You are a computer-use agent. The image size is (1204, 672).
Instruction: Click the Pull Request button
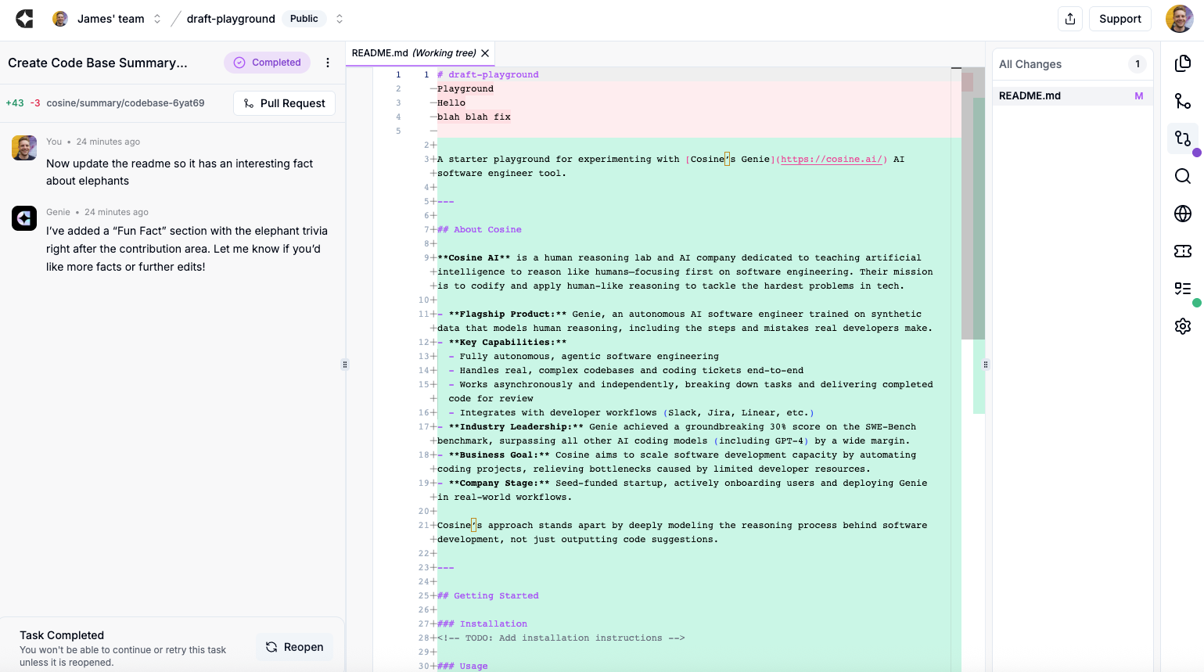tap(284, 103)
